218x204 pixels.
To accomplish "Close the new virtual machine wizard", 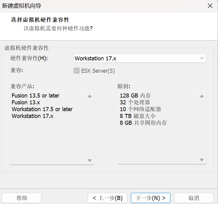I will pyautogui.click(x=210, y=6).
